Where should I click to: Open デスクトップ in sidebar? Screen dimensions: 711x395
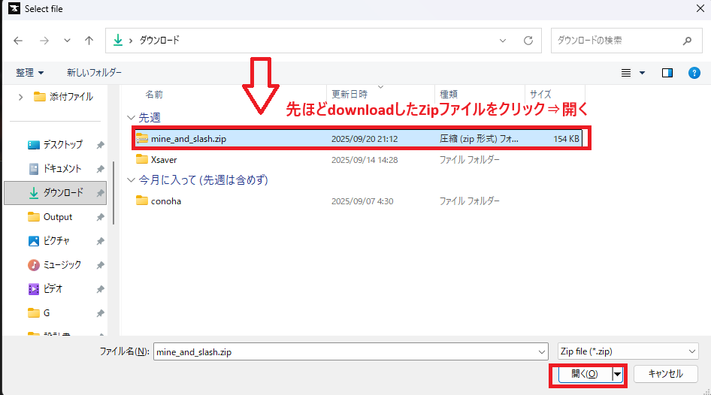click(x=56, y=144)
